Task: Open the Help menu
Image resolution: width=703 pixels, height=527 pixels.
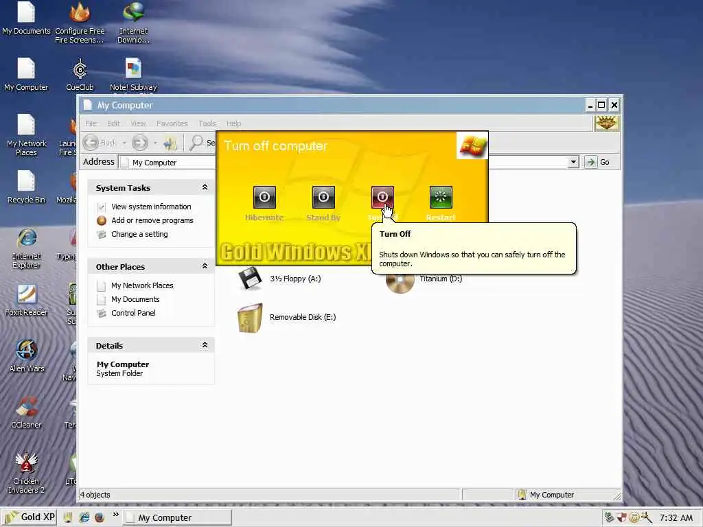Action: pyautogui.click(x=233, y=124)
